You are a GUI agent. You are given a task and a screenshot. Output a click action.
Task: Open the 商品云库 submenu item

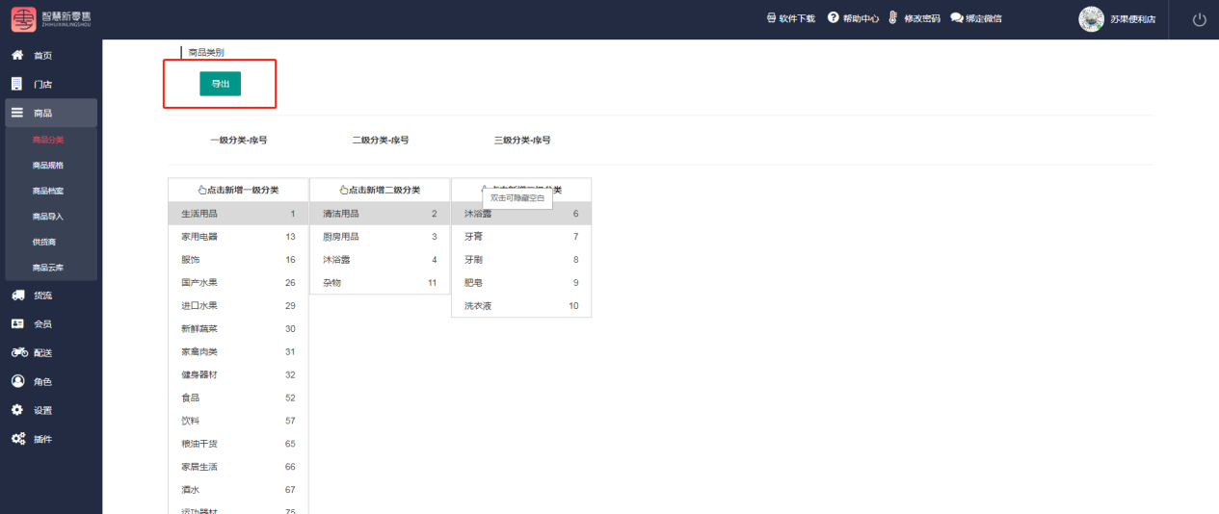coord(47,268)
